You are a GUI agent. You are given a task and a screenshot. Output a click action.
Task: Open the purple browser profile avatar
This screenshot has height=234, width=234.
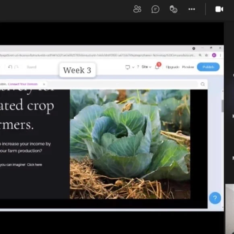[x=214, y=55]
